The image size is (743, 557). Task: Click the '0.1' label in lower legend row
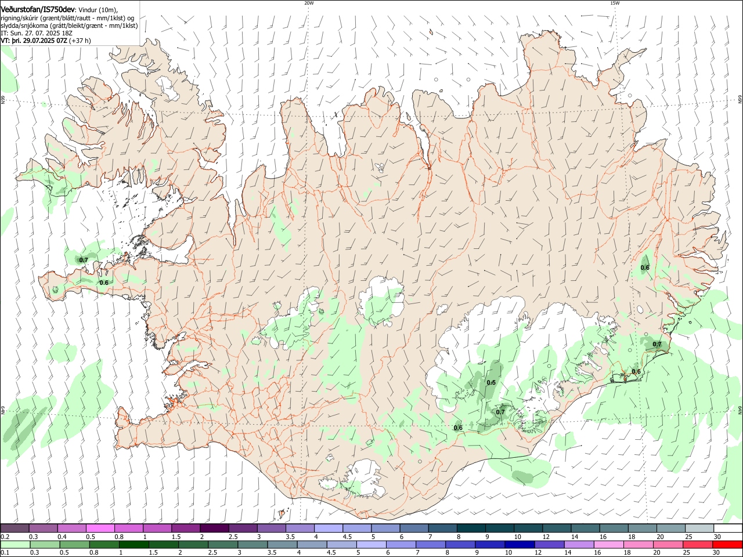tap(5, 553)
